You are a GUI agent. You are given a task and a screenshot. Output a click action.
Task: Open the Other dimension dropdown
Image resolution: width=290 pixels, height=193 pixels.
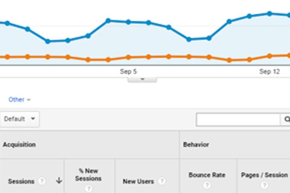click(x=19, y=100)
